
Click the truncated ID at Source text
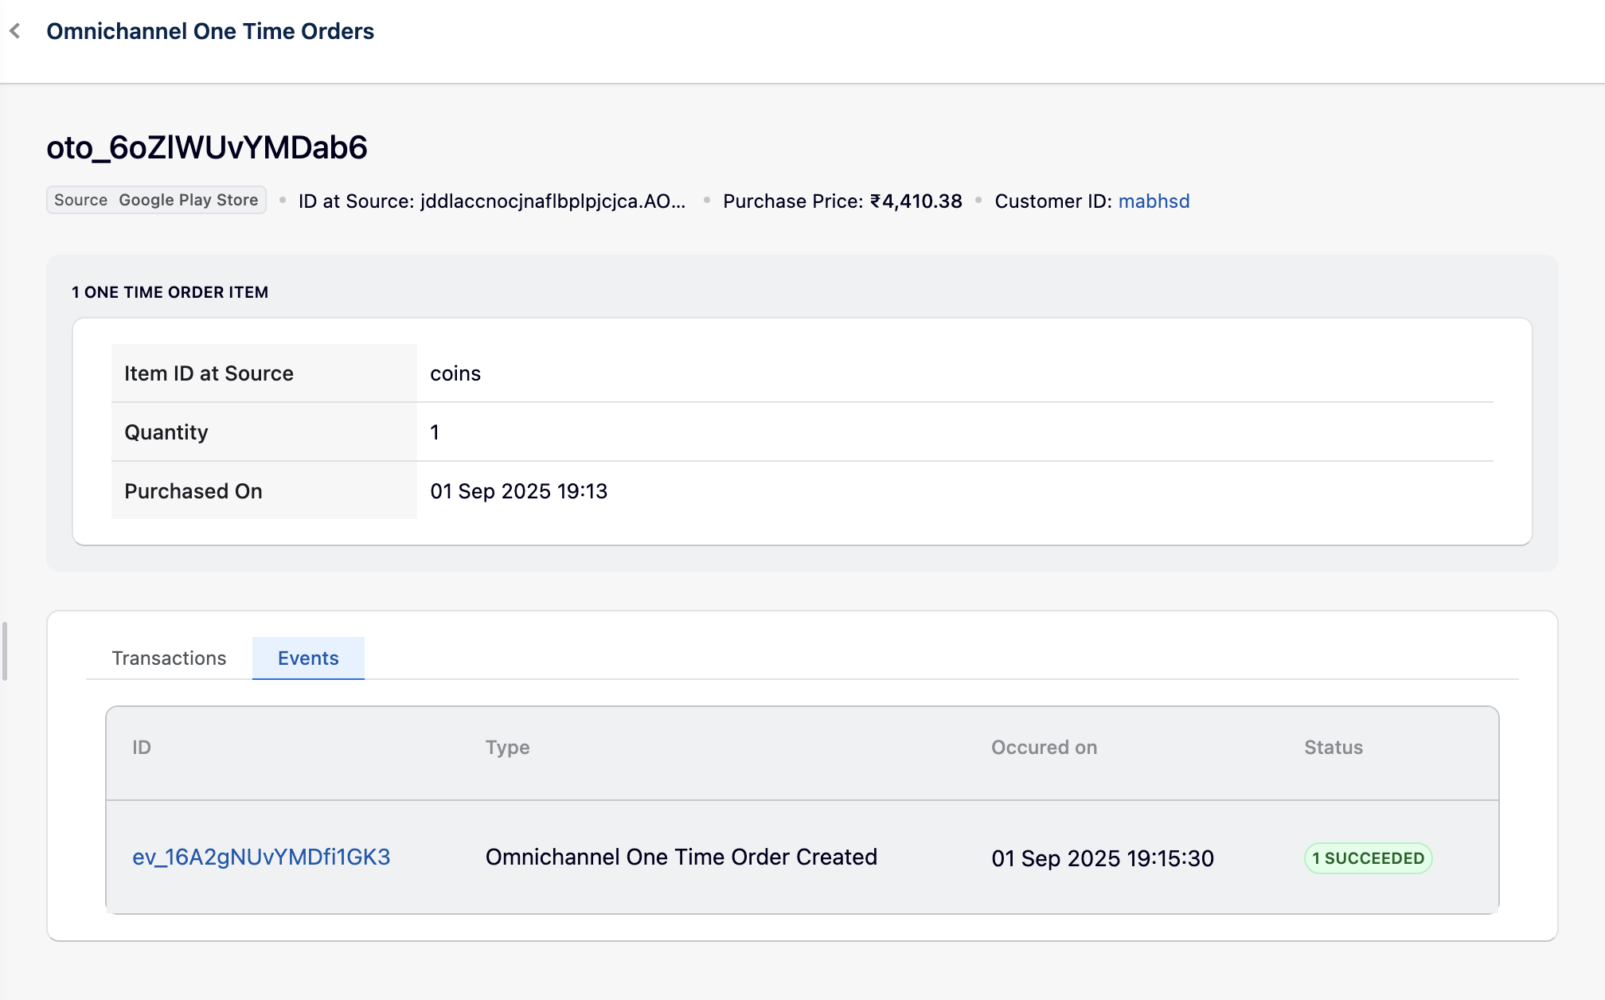pos(491,201)
